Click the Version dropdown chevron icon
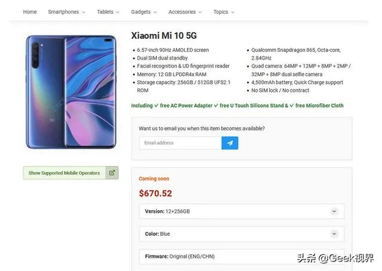This screenshot has height=271, width=382. pyautogui.click(x=334, y=211)
